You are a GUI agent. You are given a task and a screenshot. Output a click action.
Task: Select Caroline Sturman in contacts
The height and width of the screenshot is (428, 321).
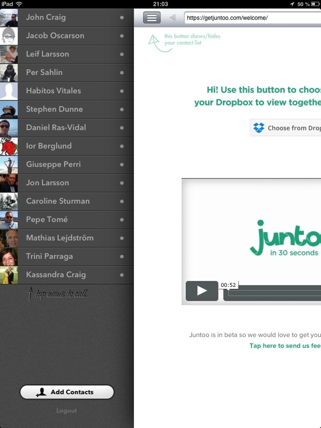(58, 201)
